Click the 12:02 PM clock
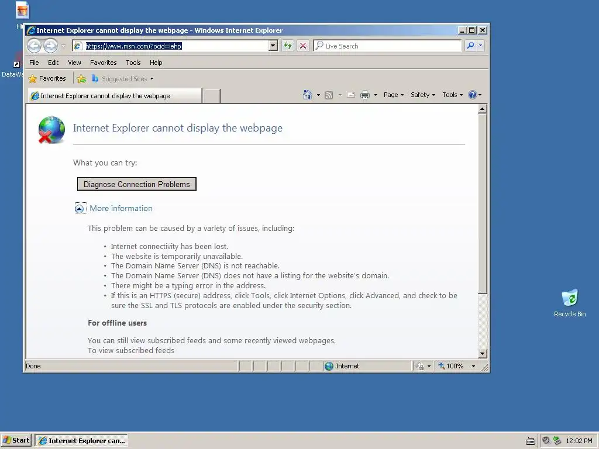The width and height of the screenshot is (599, 449). coord(579,441)
